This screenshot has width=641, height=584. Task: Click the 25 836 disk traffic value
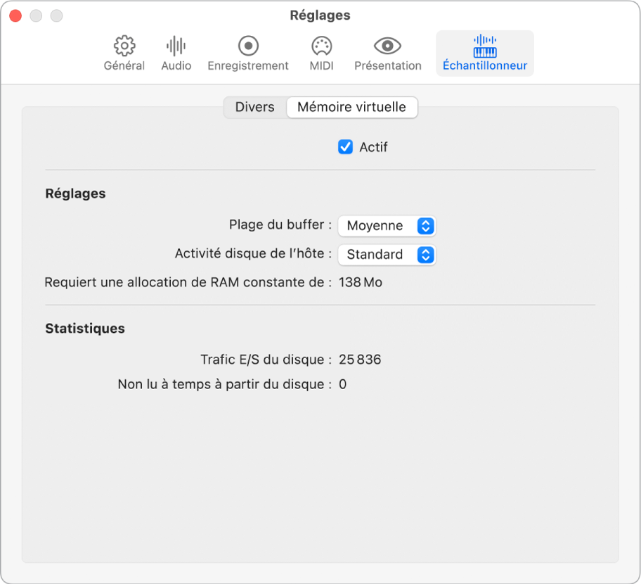(x=360, y=360)
